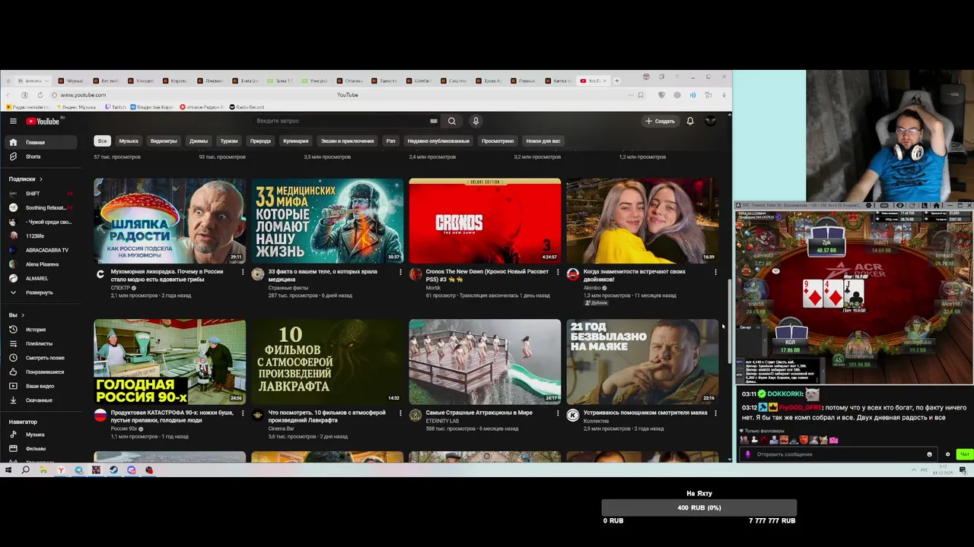The height and width of the screenshot is (547, 974).
Task: Click the СПЕКТР channel avatar
Action: pos(100,274)
